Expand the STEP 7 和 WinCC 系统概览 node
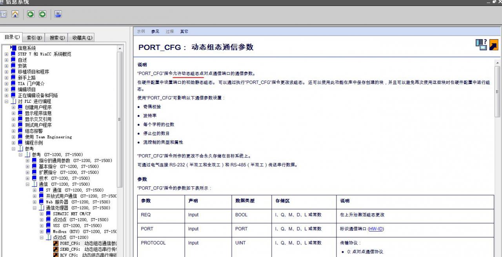Screen dimensions: 502x257 [6, 54]
